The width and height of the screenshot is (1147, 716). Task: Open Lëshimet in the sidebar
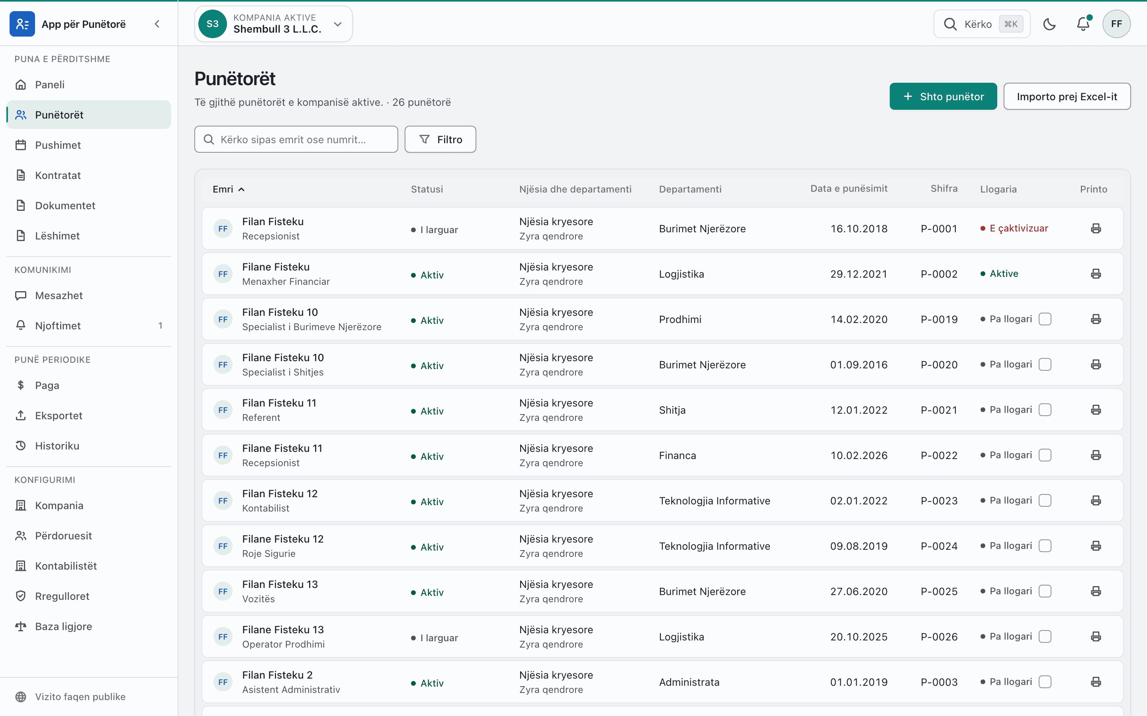pos(89,235)
